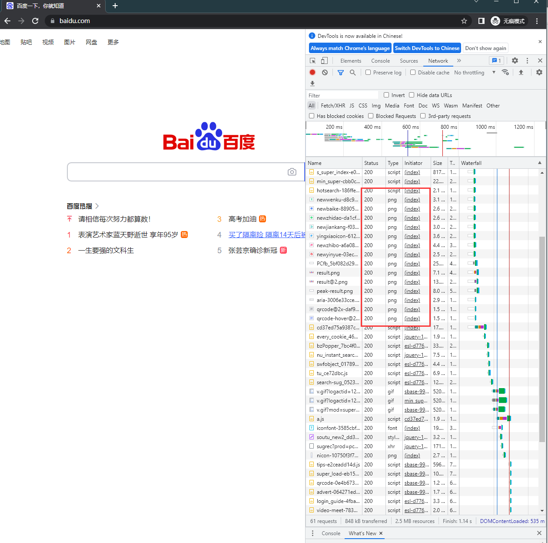Open drawer three-dot menu
The width and height of the screenshot is (548, 543).
coord(312,533)
